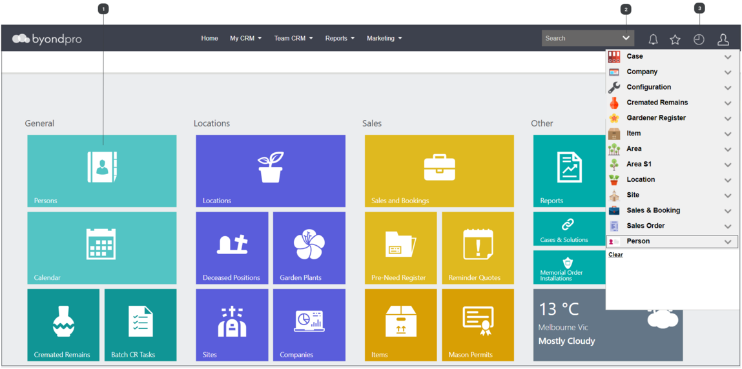Open the My CRM menu
Viewport: 742px width, 369px height.
click(x=245, y=38)
